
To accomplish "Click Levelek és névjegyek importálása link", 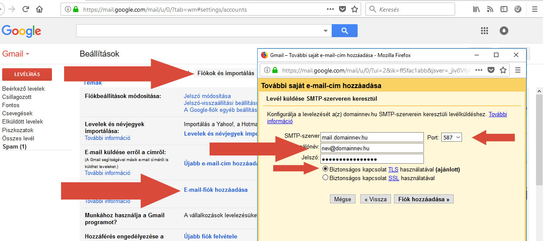I will pyautogui.click(x=221, y=133).
